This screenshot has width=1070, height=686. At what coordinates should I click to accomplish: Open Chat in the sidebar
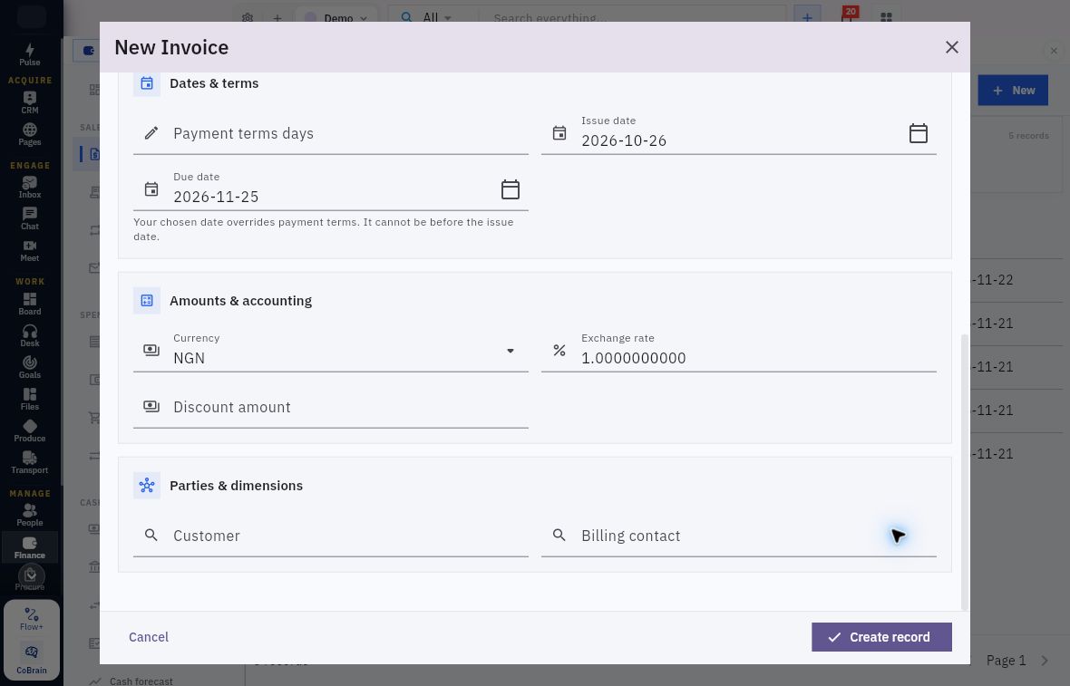[29, 219]
